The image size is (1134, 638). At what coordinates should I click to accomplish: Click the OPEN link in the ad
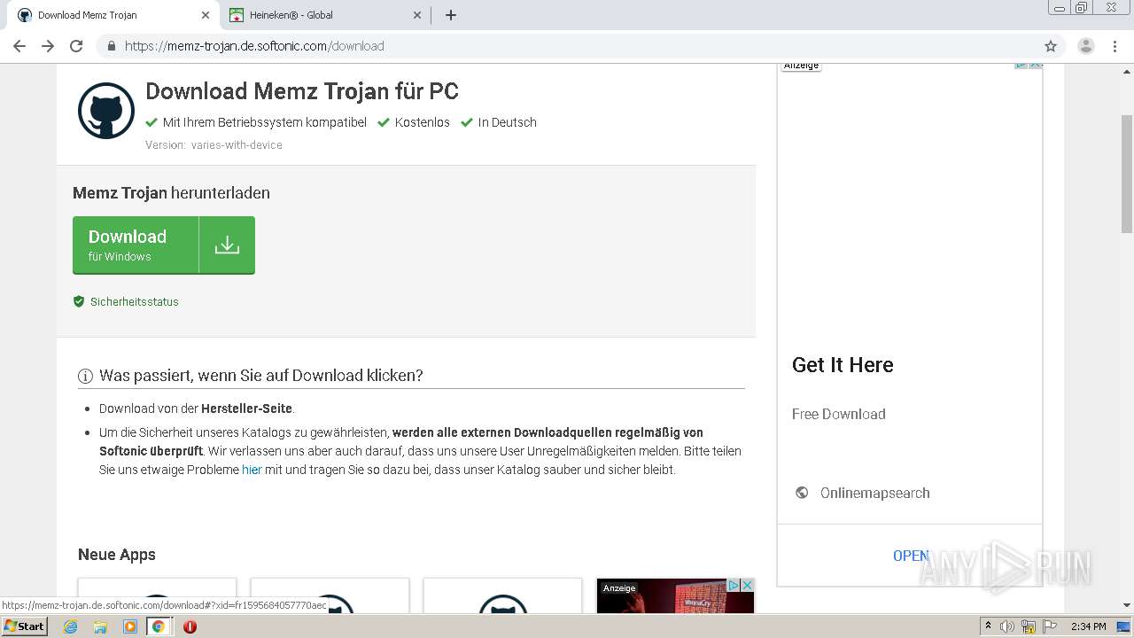click(911, 556)
